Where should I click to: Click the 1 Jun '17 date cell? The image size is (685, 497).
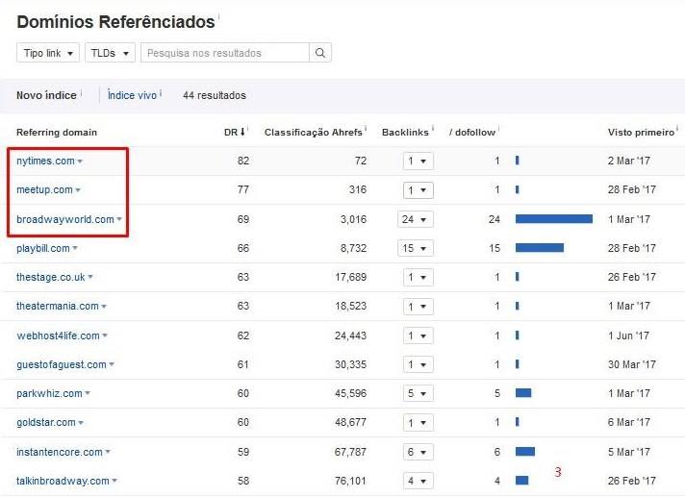coord(628,335)
